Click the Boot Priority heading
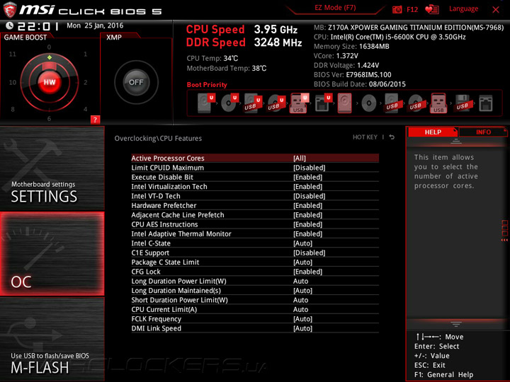Screen dimensions: 510x382 [207, 85]
